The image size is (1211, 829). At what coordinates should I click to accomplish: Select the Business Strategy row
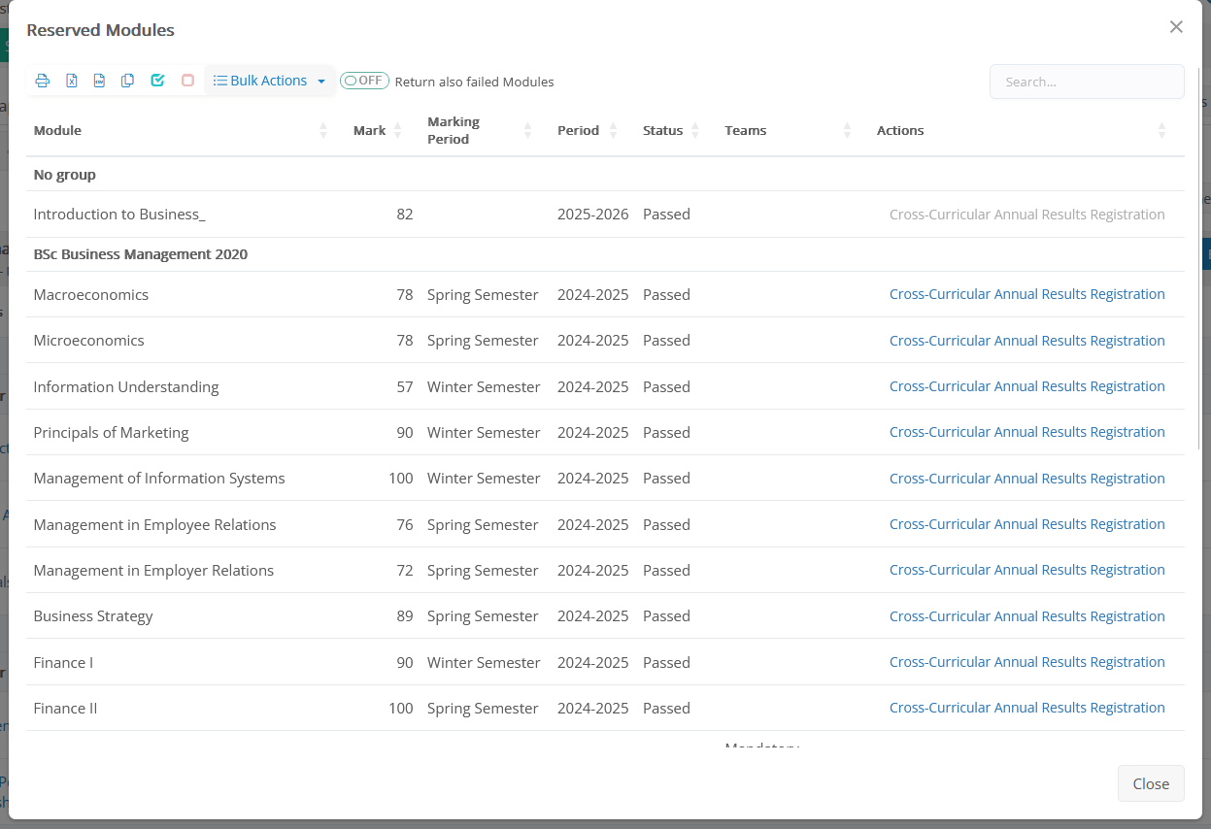pyautogui.click(x=93, y=616)
